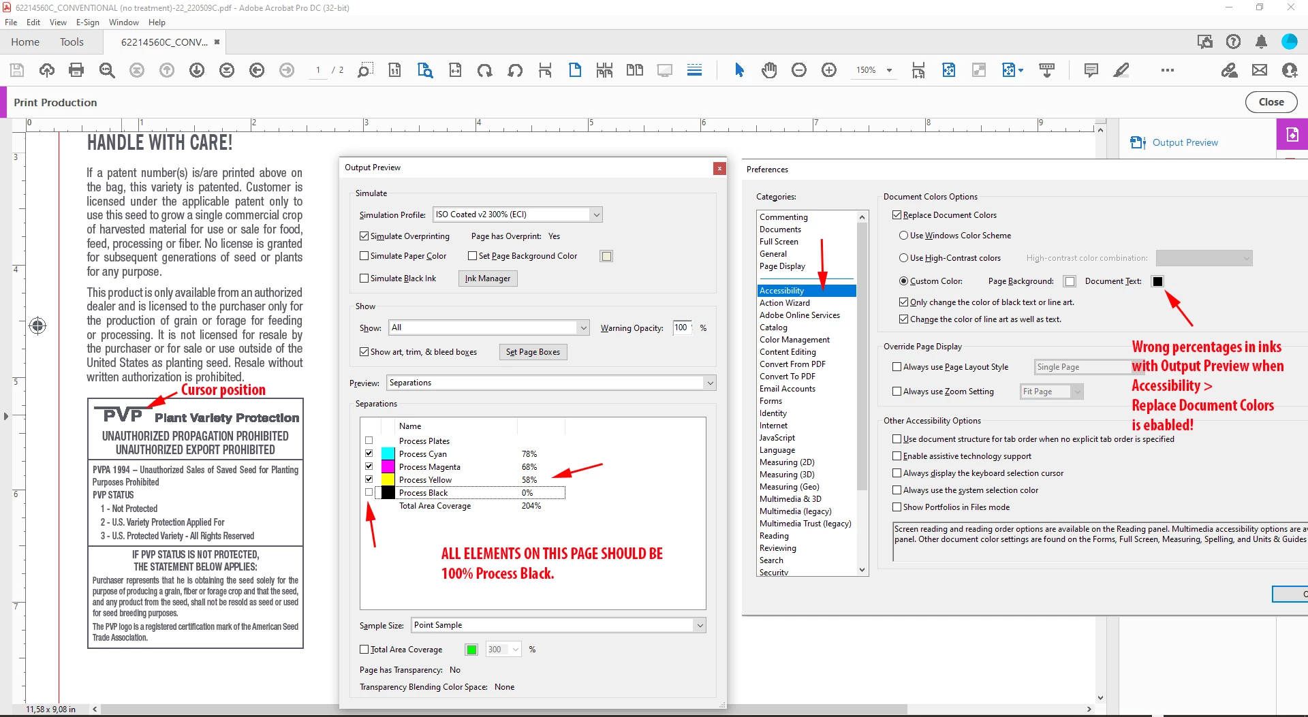Open High-contrast color combination dropdown
Viewport: 1308px width, 717px height.
coord(1204,258)
